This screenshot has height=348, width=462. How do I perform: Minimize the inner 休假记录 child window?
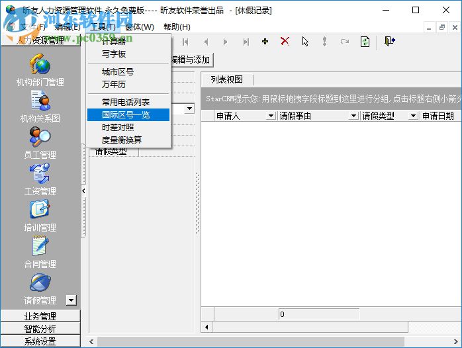[429, 28]
